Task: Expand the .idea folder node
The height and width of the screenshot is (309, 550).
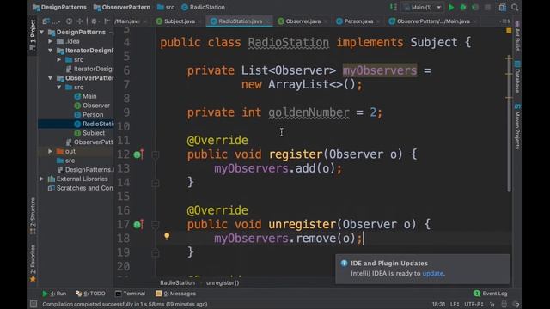Action: 51,41
